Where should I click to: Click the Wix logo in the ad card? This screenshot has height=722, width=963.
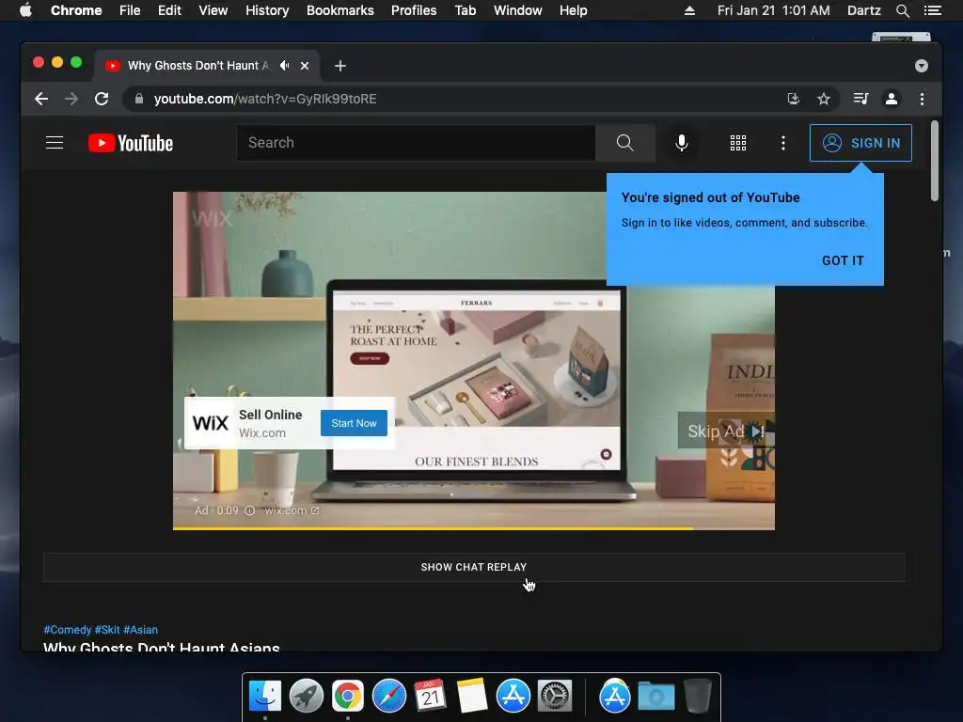coord(210,423)
